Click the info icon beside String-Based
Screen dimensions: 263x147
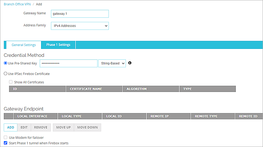(x=130, y=63)
